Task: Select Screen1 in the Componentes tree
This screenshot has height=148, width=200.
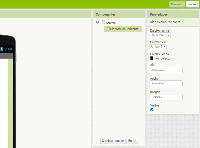Action: 111,23
